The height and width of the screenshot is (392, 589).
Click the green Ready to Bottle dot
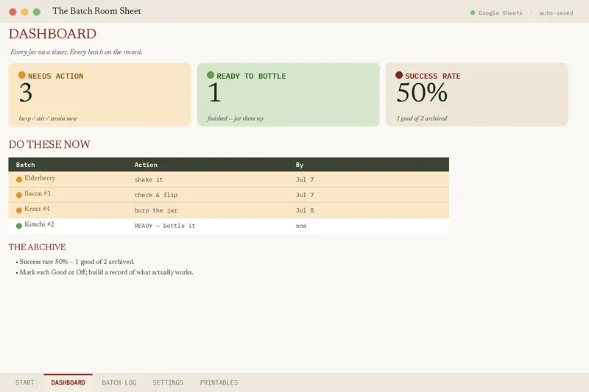(x=211, y=75)
